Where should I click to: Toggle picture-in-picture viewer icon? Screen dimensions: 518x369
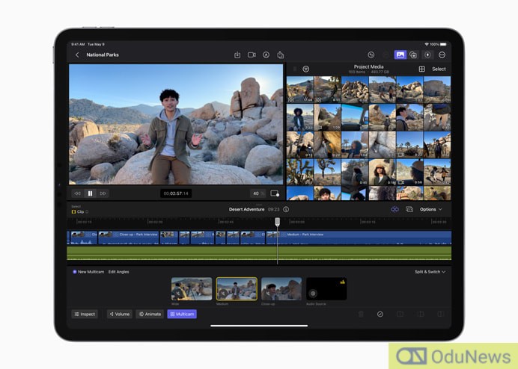click(275, 193)
